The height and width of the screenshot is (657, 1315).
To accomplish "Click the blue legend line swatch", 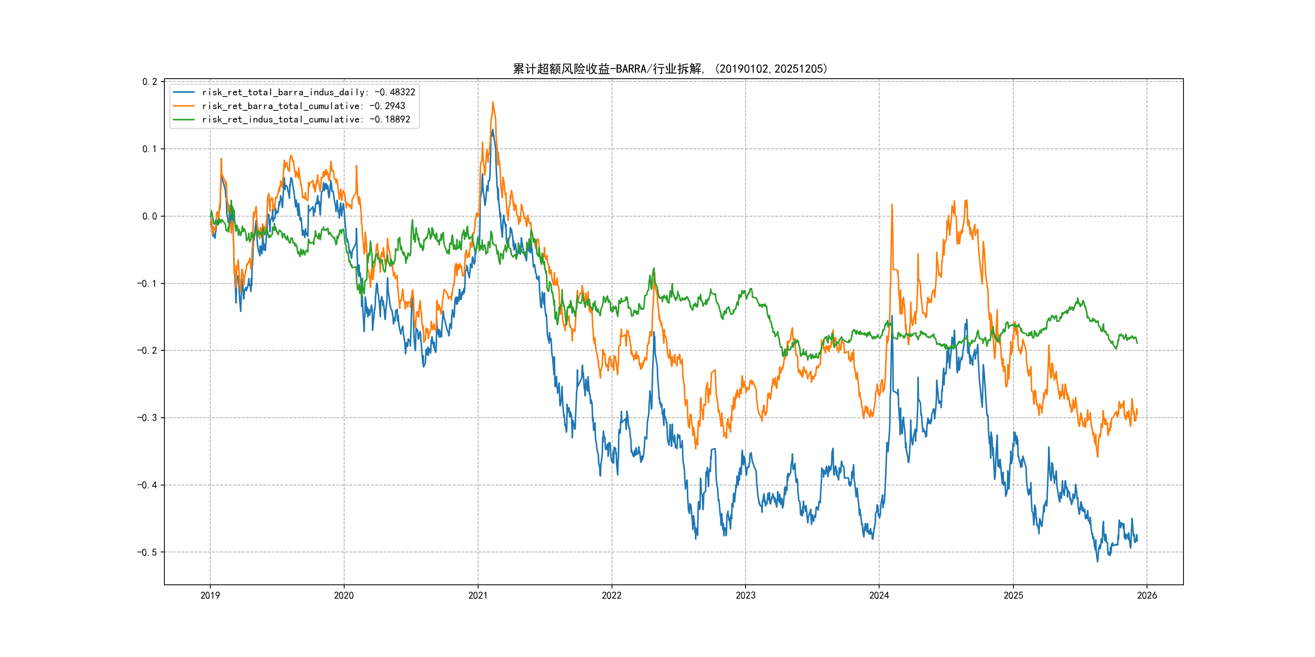I will coord(184,92).
